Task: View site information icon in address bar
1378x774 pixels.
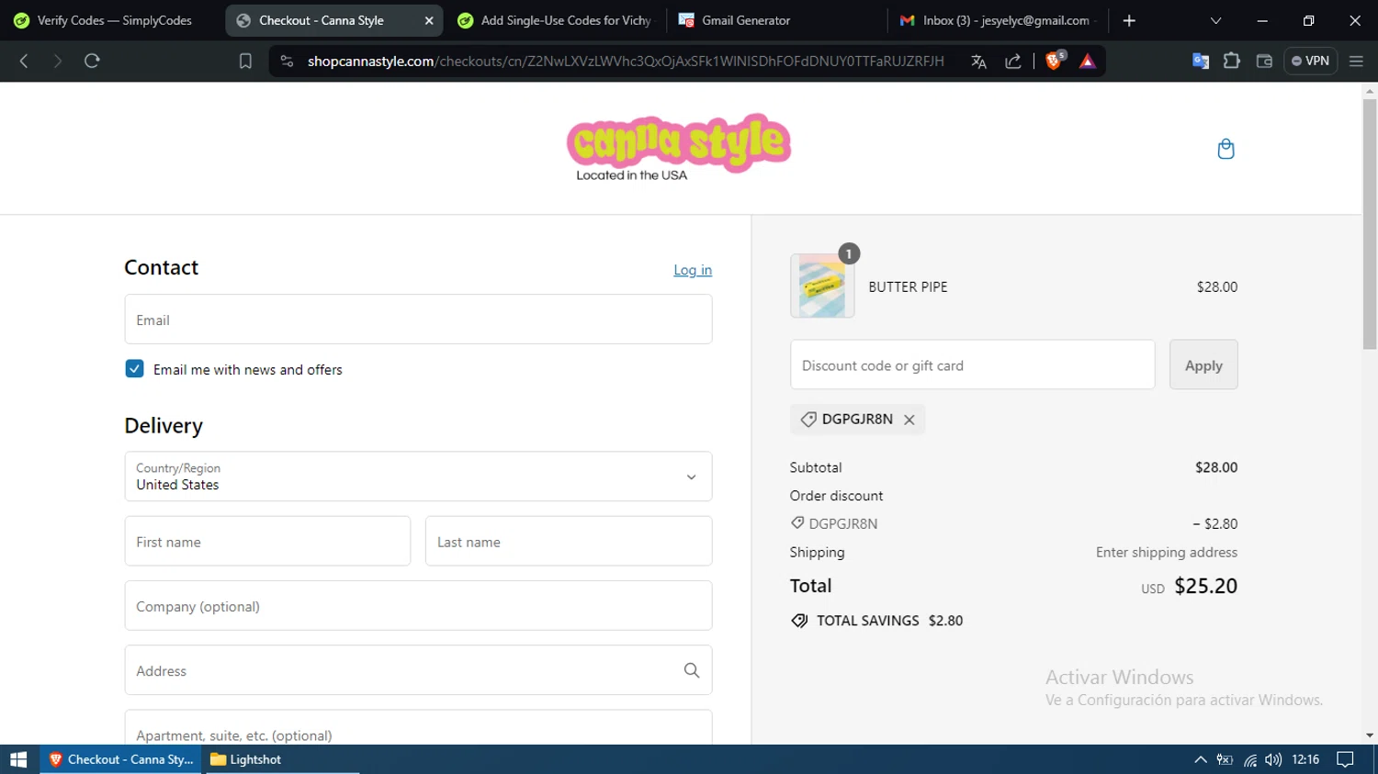Action: pyautogui.click(x=287, y=62)
